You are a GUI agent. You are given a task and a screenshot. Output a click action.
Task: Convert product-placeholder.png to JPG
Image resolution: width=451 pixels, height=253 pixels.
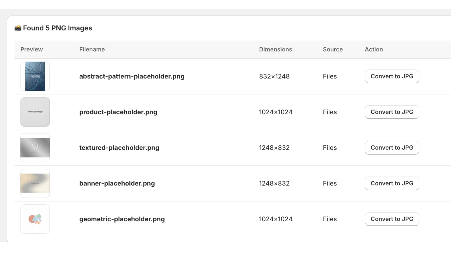(392, 112)
